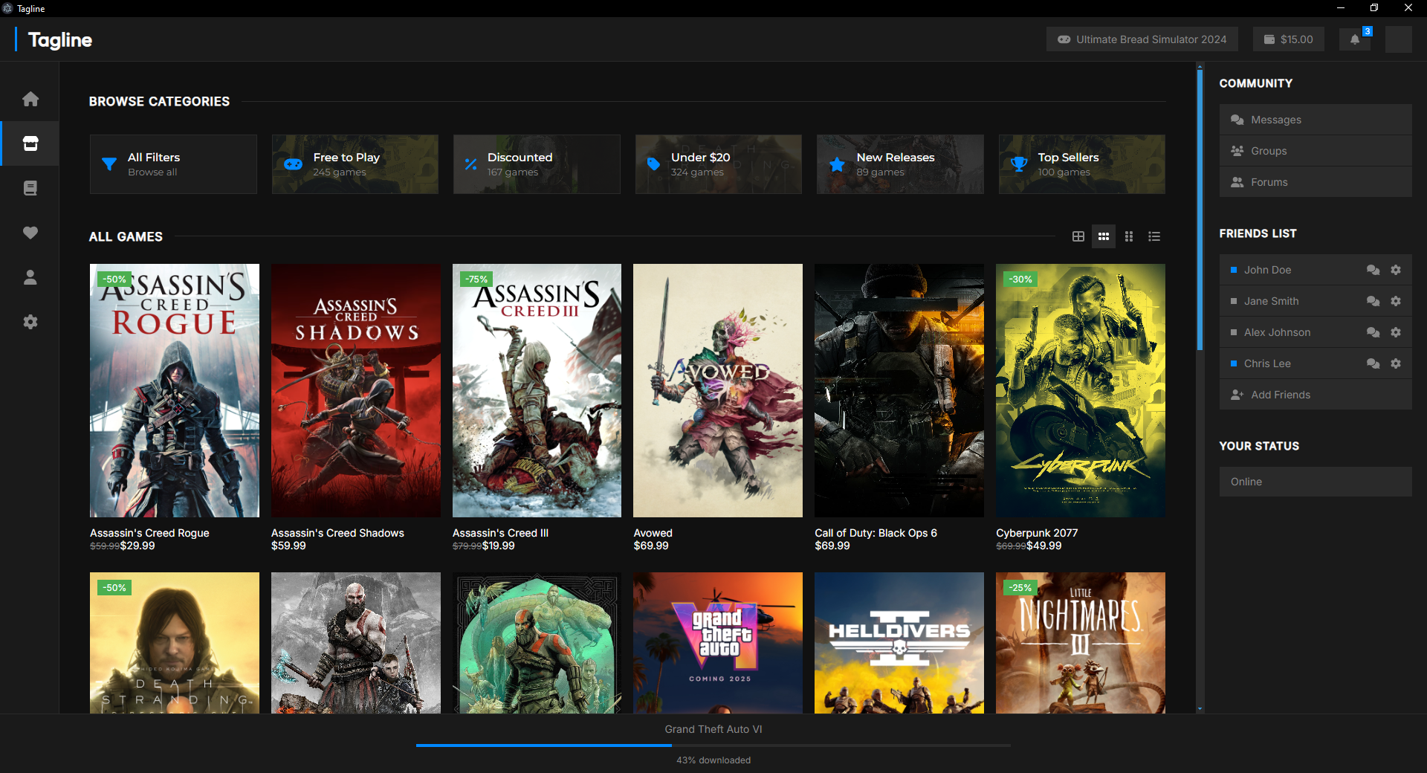Open the Avowed game cover
Screen dimensions: 1427x773
coord(718,390)
